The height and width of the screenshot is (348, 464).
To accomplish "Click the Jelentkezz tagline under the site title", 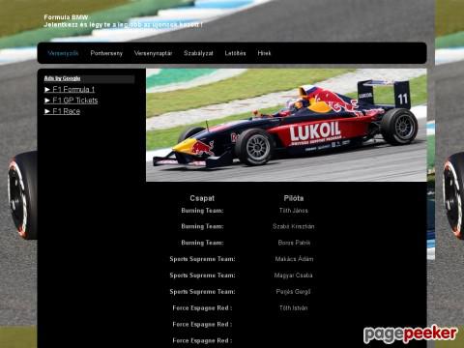I will (124, 24).
